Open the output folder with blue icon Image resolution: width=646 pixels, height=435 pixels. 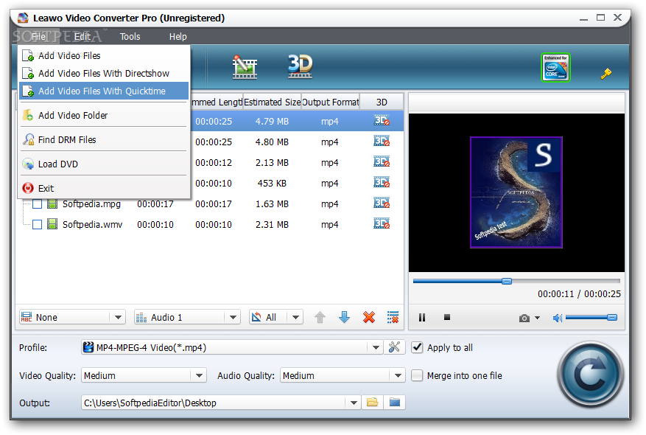pyautogui.click(x=394, y=403)
